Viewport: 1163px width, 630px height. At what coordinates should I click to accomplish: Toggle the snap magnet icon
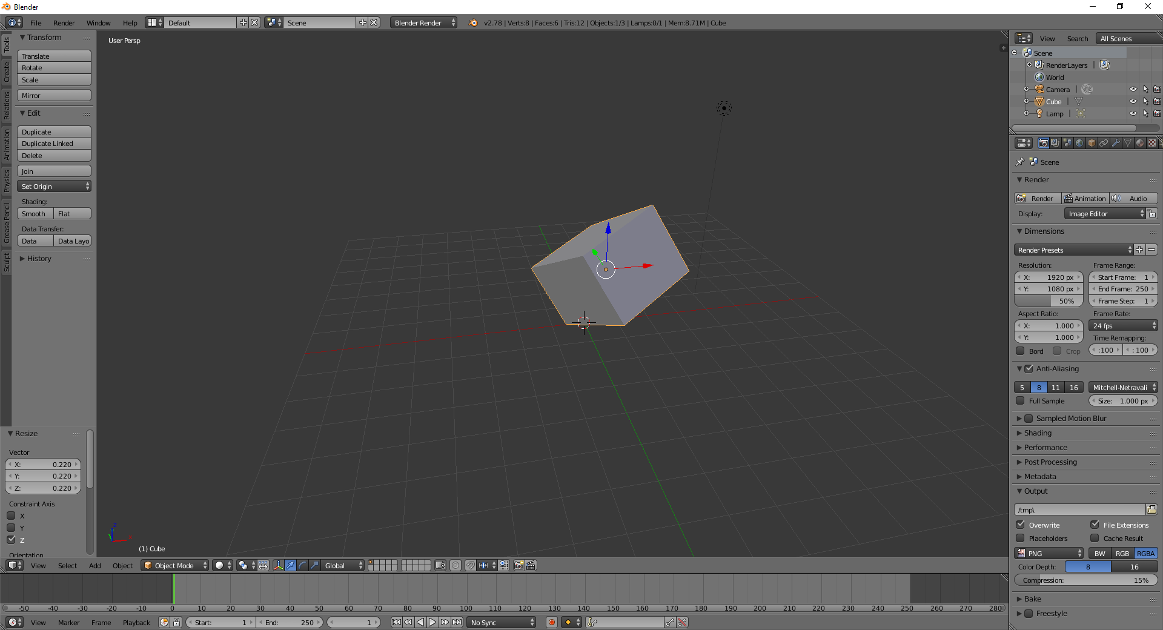(x=471, y=565)
